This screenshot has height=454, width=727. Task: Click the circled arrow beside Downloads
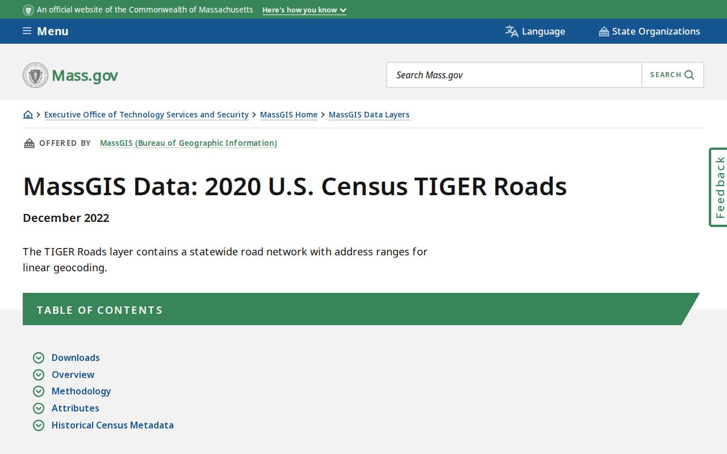pyautogui.click(x=39, y=358)
